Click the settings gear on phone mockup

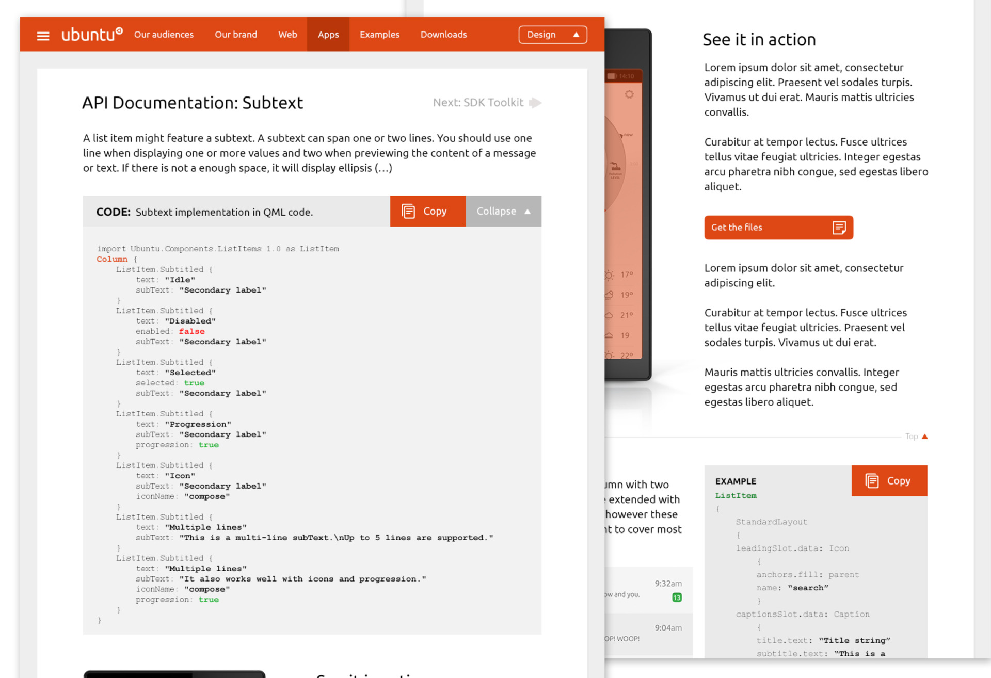(x=629, y=94)
